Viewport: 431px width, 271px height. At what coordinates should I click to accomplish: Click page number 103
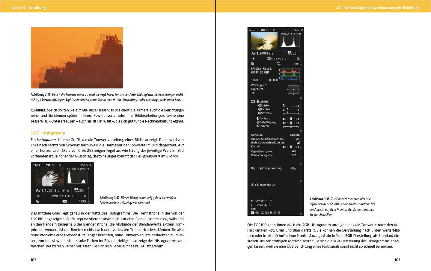click(x=397, y=260)
